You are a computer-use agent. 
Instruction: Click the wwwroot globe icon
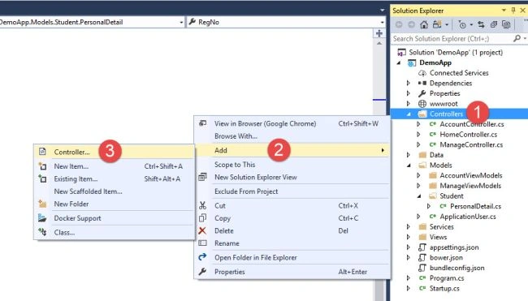[x=422, y=104]
